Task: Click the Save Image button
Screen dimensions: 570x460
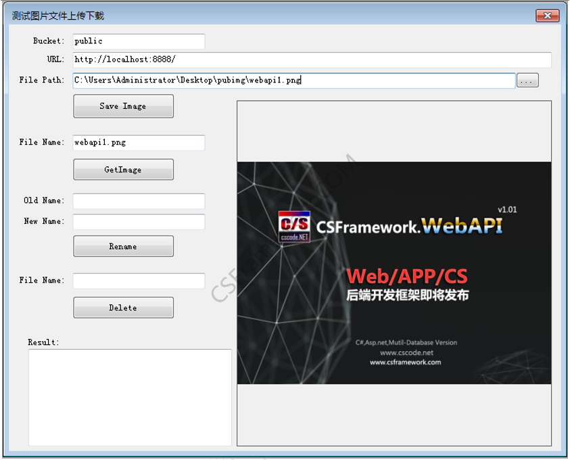Action: coord(123,106)
